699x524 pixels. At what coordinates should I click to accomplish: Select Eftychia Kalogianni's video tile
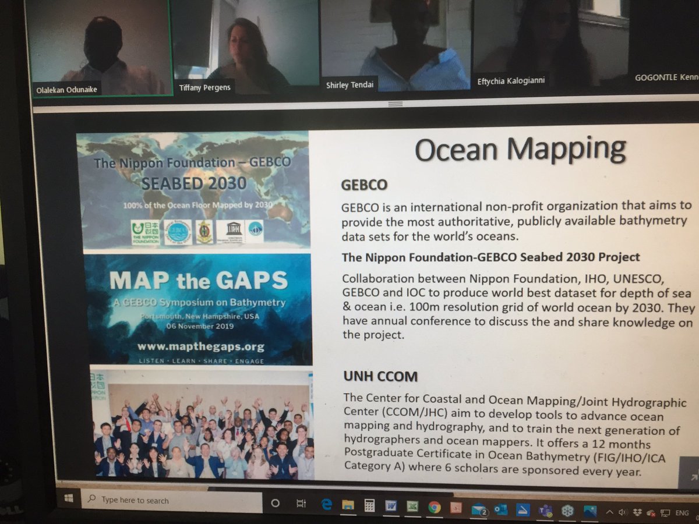pos(550,44)
